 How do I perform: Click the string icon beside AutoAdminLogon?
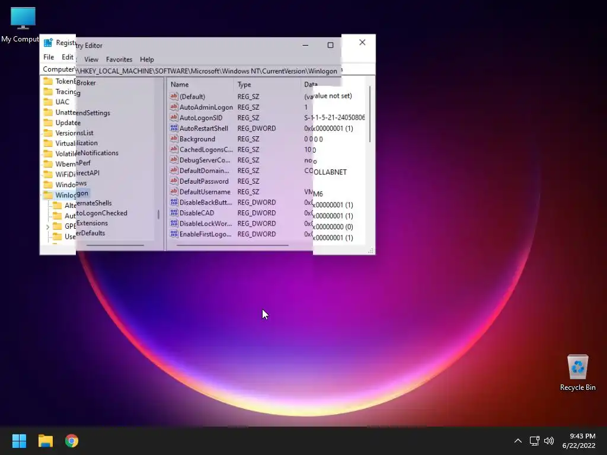coord(174,107)
